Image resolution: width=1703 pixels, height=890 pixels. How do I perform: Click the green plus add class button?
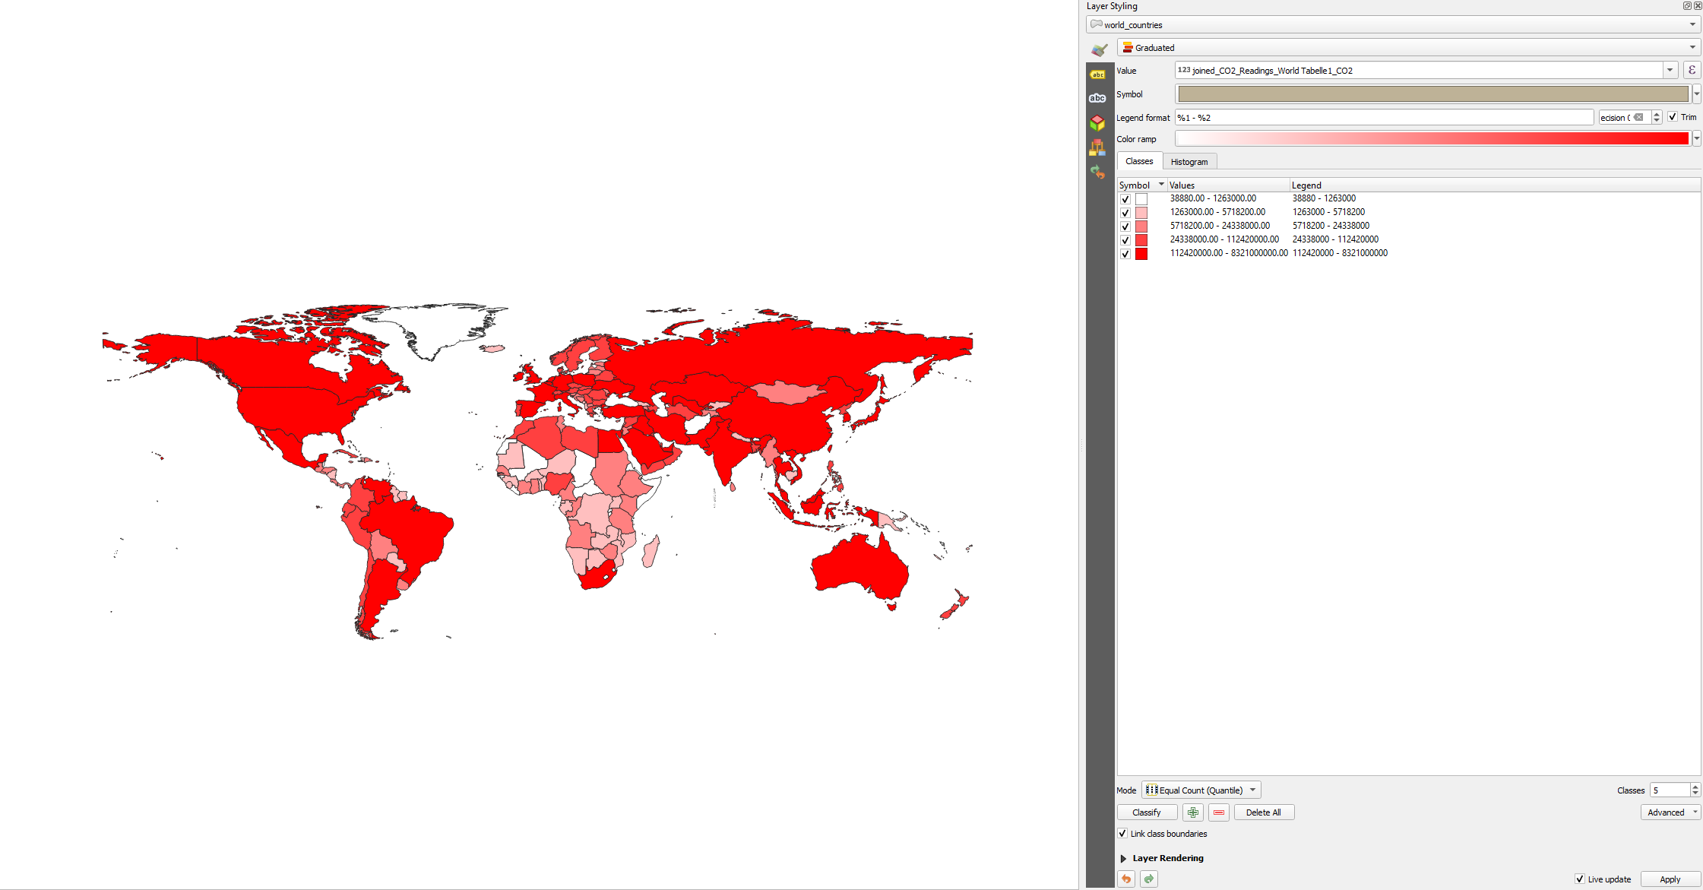1193,812
